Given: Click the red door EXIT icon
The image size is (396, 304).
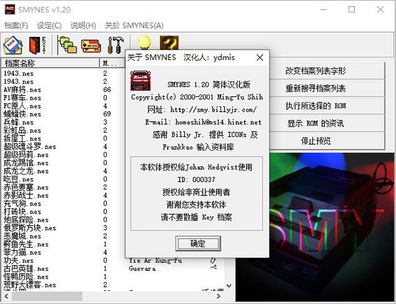Looking at the screenshot, I should tap(38, 46).
